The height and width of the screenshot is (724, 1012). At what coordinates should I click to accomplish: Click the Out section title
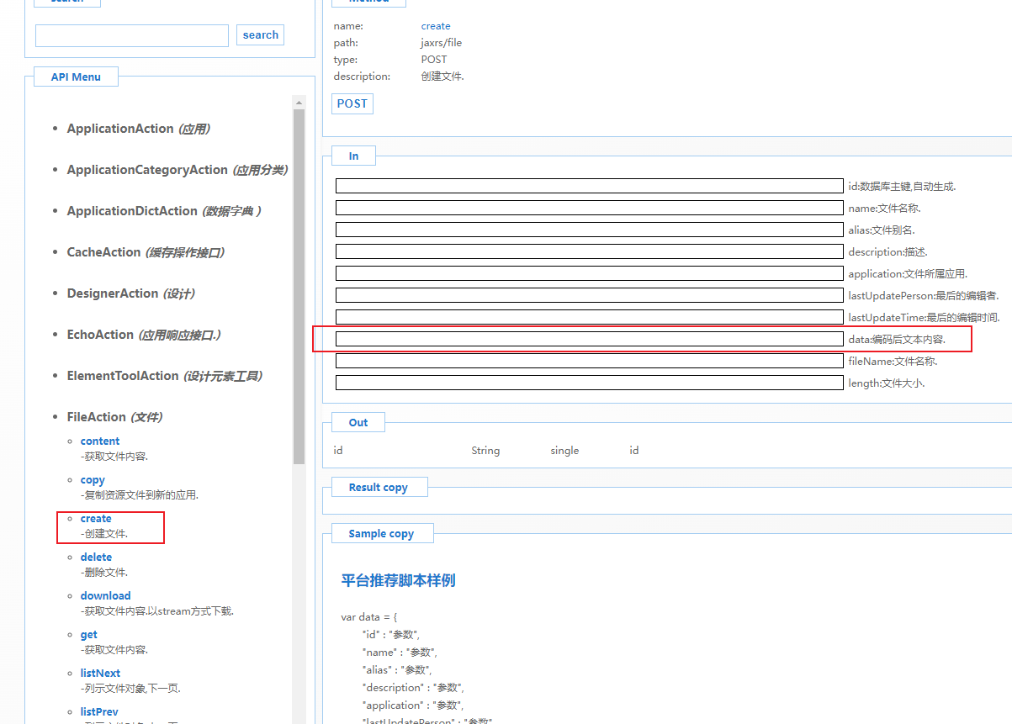coord(358,422)
